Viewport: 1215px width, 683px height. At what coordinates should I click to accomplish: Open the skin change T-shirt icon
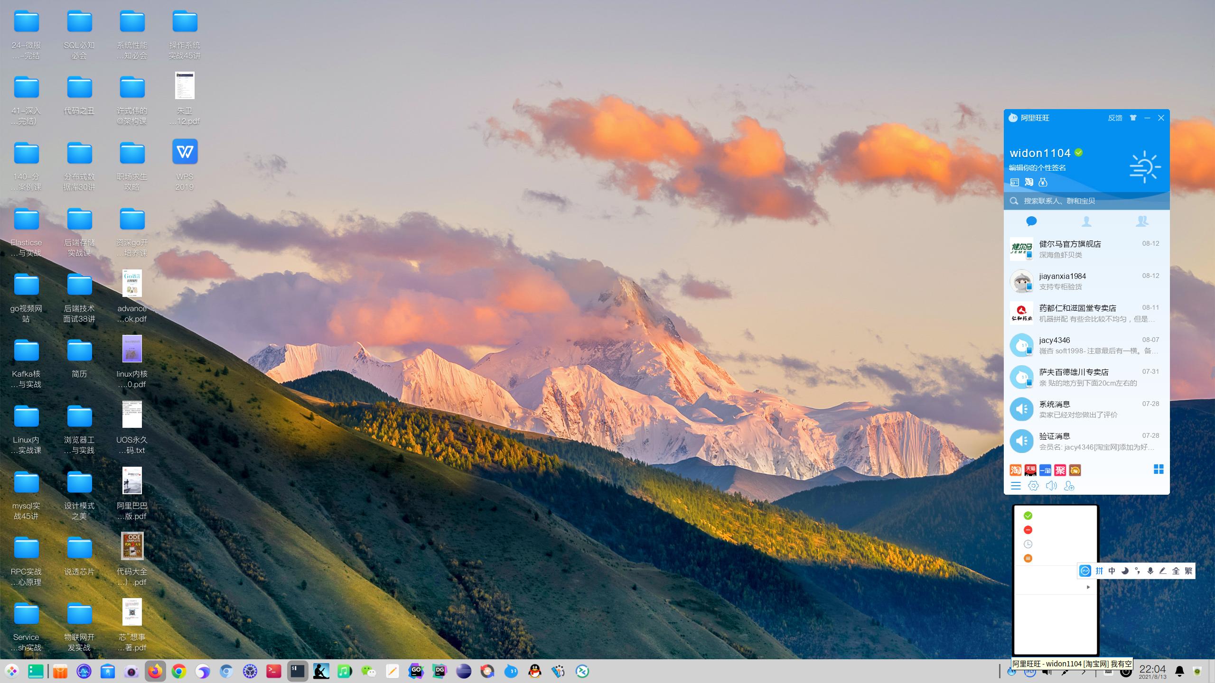click(1133, 118)
